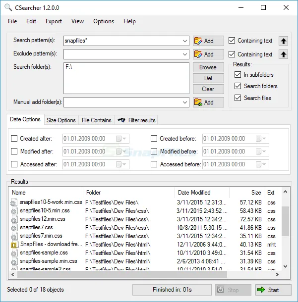The image size is (298, 302).
Task: Click up arrow beside Search pattern Containing text
Action: point(283,41)
